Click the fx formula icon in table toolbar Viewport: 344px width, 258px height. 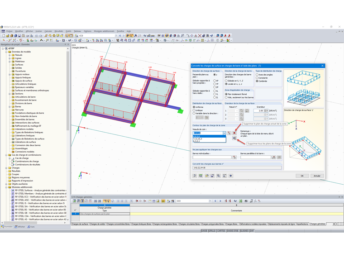click(x=255, y=201)
